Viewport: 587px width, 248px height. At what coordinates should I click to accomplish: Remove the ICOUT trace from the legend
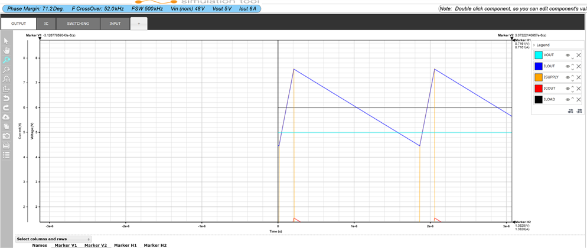pos(578,89)
